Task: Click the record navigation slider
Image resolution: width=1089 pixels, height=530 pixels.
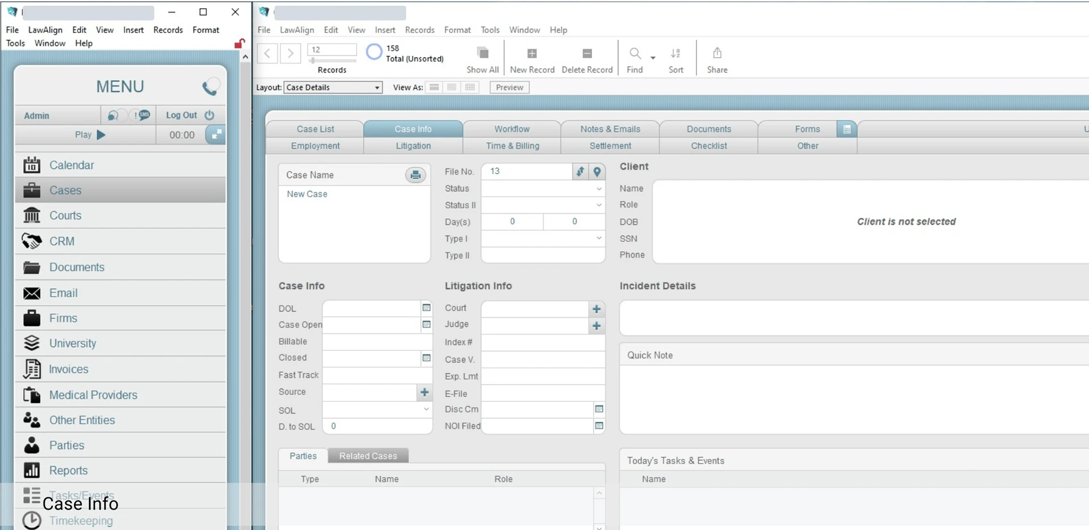Action: 332,61
